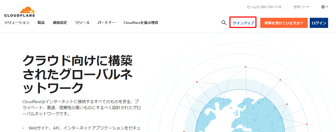Click the globe language icon
336x132 pixels.
pyautogui.click(x=323, y=7)
